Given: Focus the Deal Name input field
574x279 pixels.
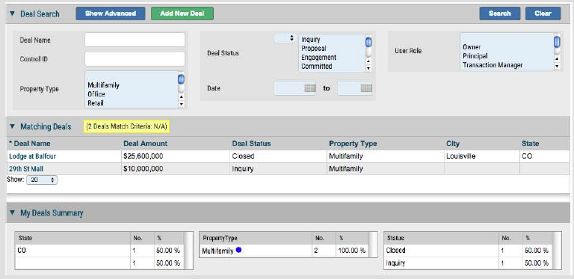Looking at the screenshot, I should (135, 40).
